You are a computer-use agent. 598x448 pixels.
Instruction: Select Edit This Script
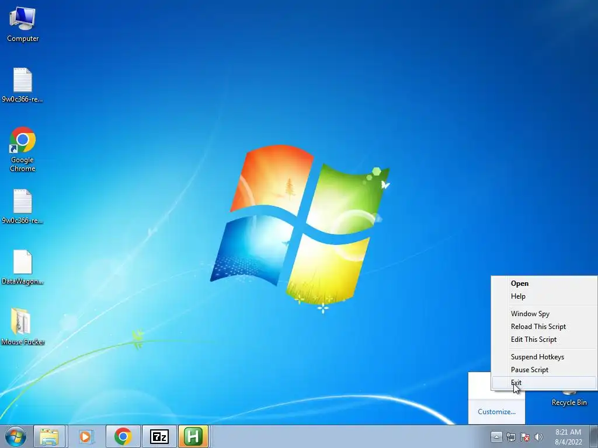544,339
